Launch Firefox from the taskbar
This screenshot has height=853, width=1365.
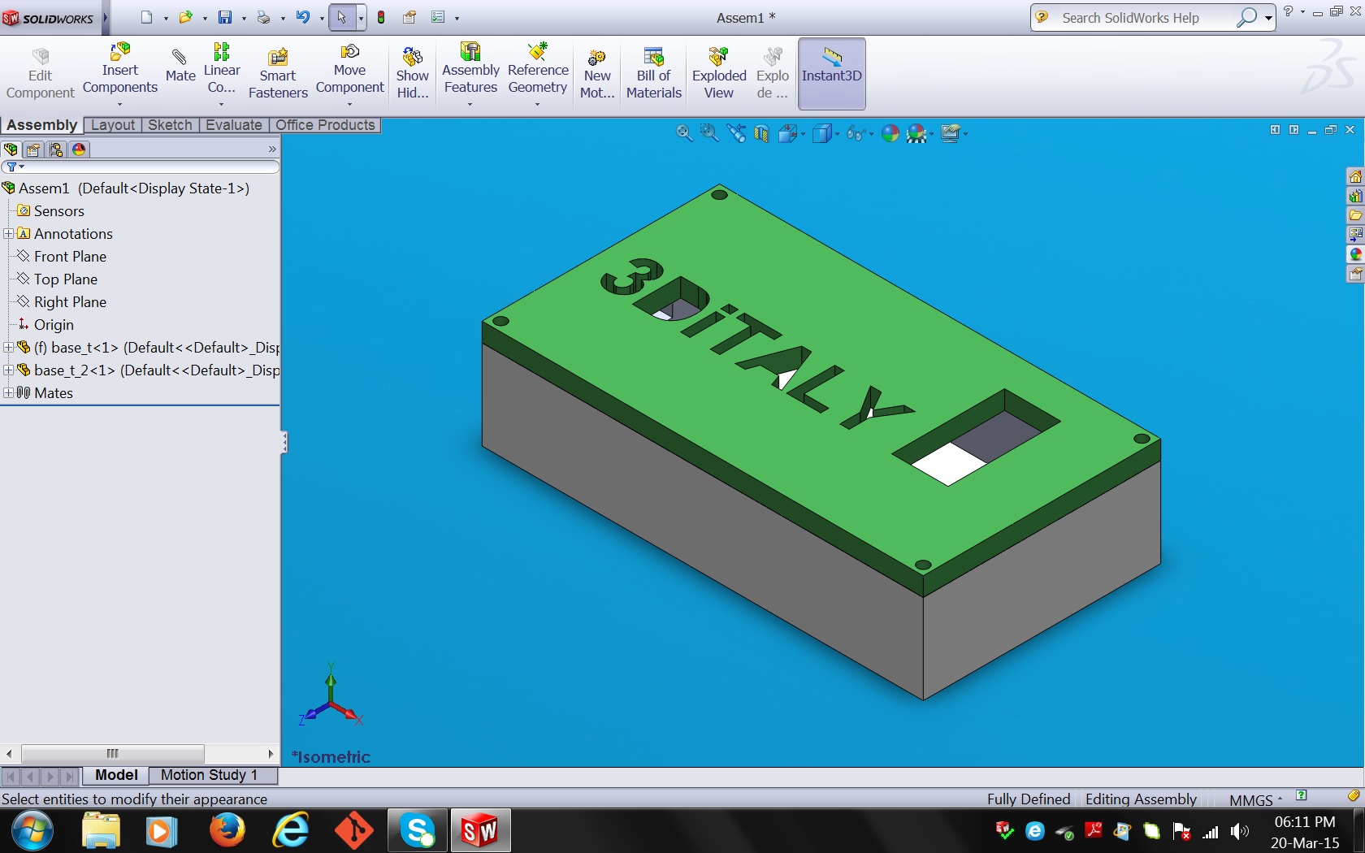click(x=227, y=830)
